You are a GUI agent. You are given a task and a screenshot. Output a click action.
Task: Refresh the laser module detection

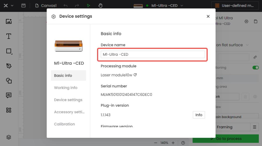(x=135, y=75)
